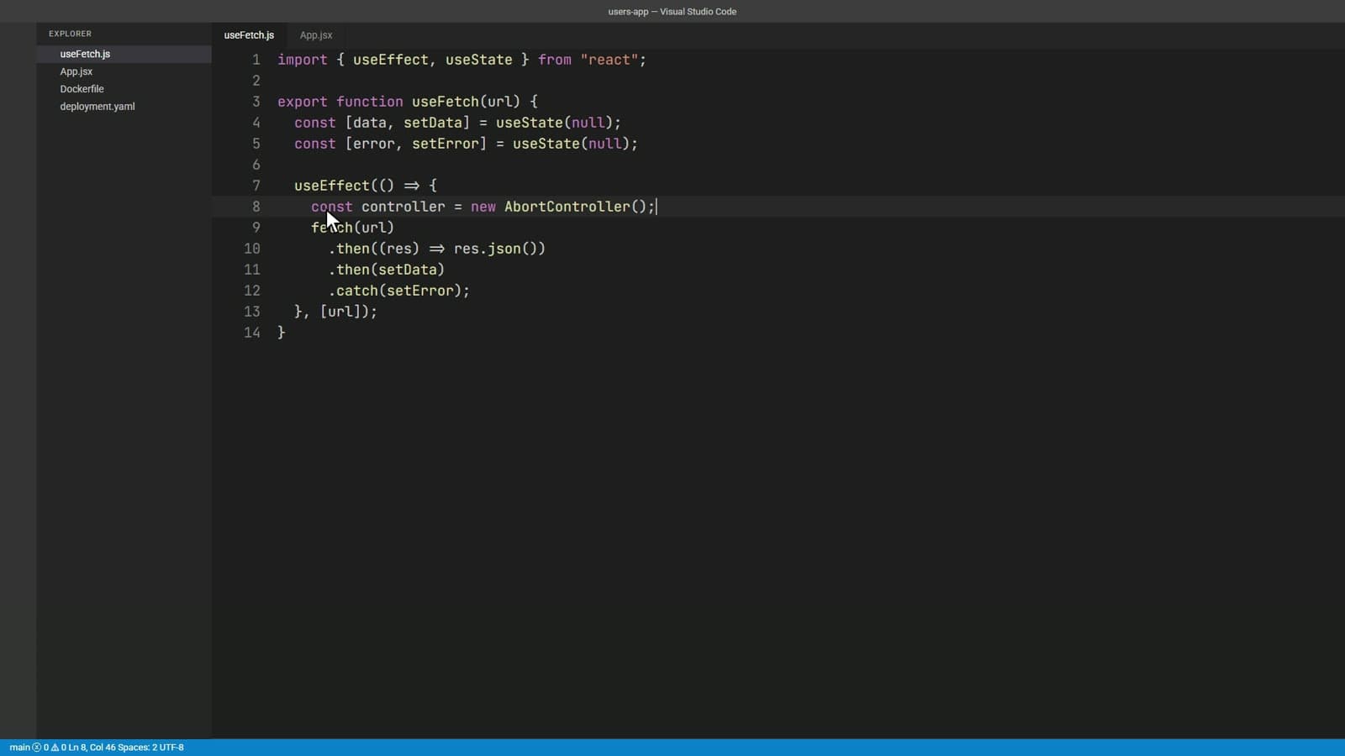The height and width of the screenshot is (756, 1345).
Task: Click the export keyword on line 3
Action: click(x=303, y=102)
